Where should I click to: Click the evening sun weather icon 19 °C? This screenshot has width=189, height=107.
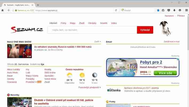[x=82, y=75]
